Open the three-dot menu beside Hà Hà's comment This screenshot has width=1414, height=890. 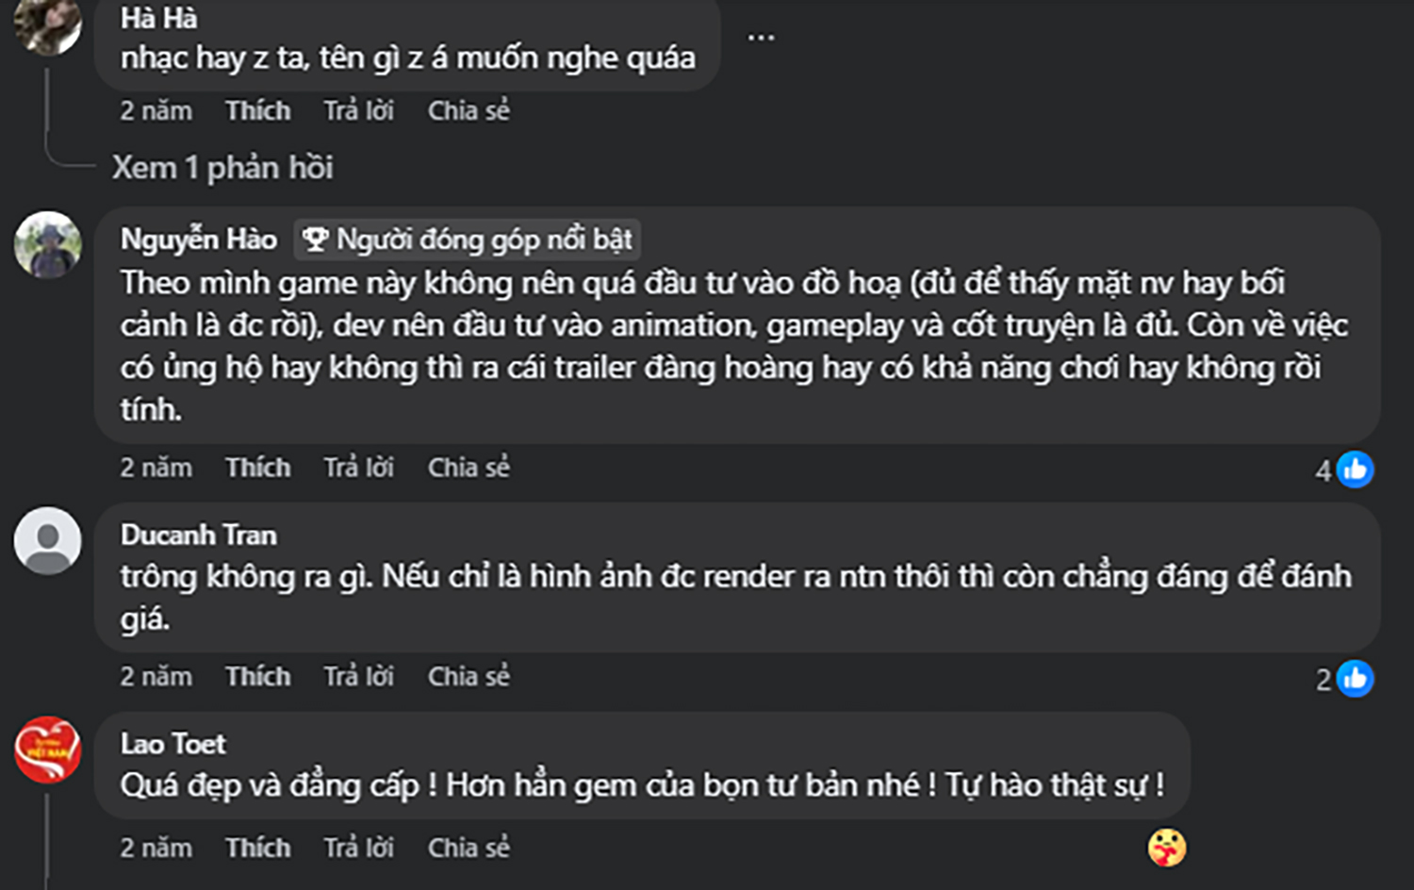[x=761, y=38]
